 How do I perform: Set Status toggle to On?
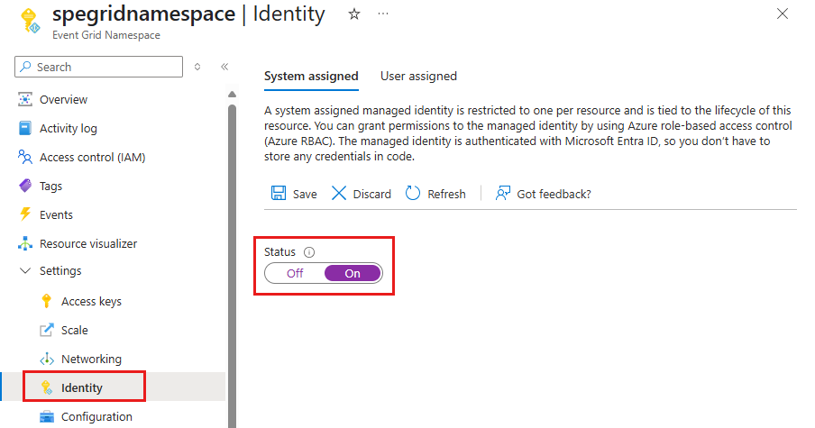[x=353, y=274]
